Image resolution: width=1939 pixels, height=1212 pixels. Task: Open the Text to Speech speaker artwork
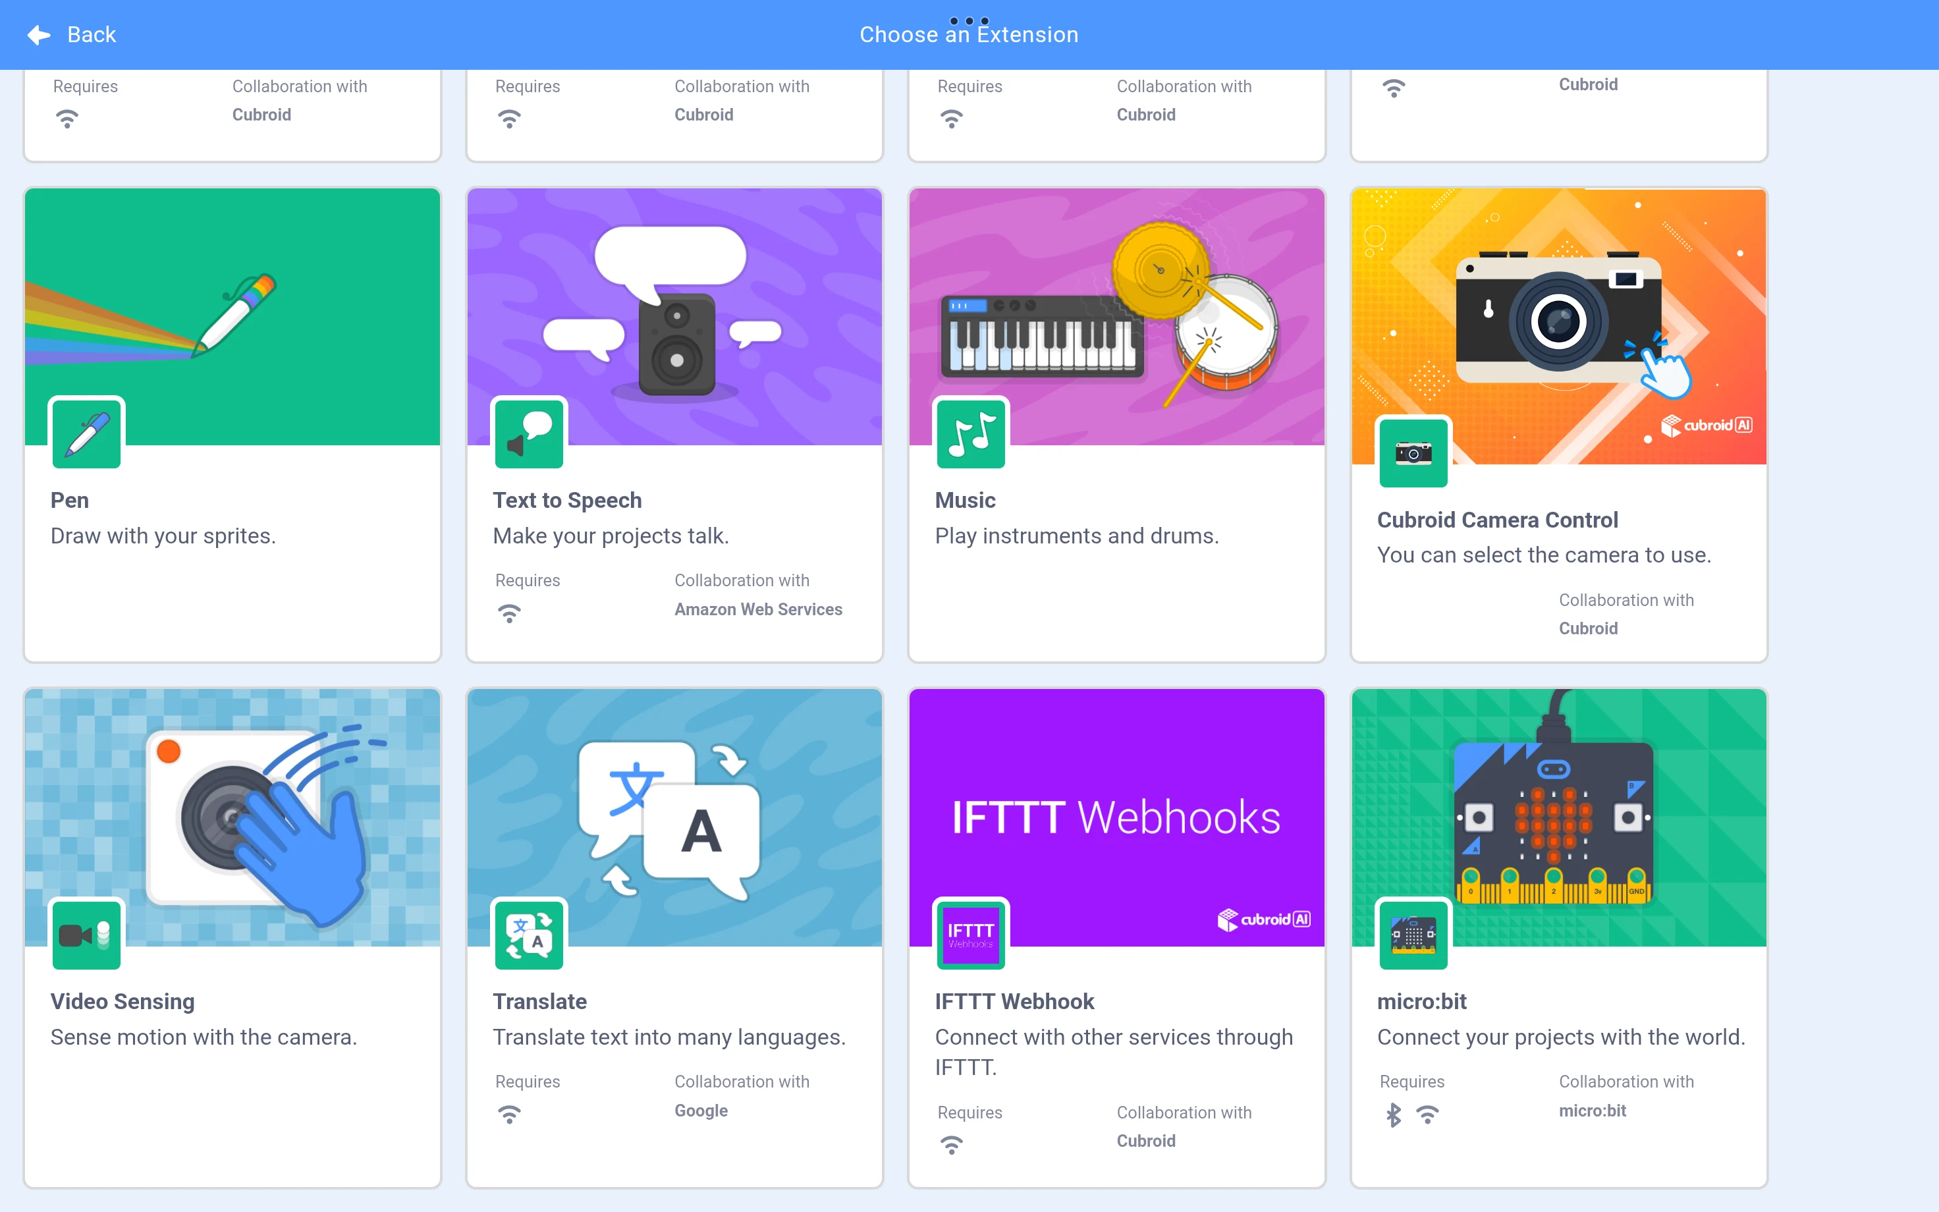tap(674, 317)
